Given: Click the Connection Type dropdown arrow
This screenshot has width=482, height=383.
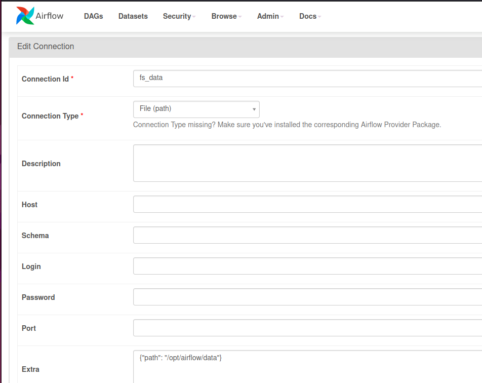Looking at the screenshot, I should 254,109.
